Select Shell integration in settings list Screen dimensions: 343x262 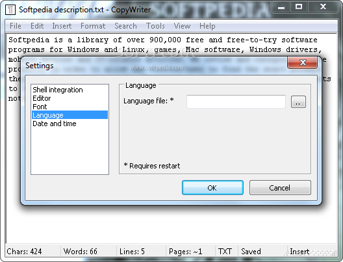(x=70, y=90)
